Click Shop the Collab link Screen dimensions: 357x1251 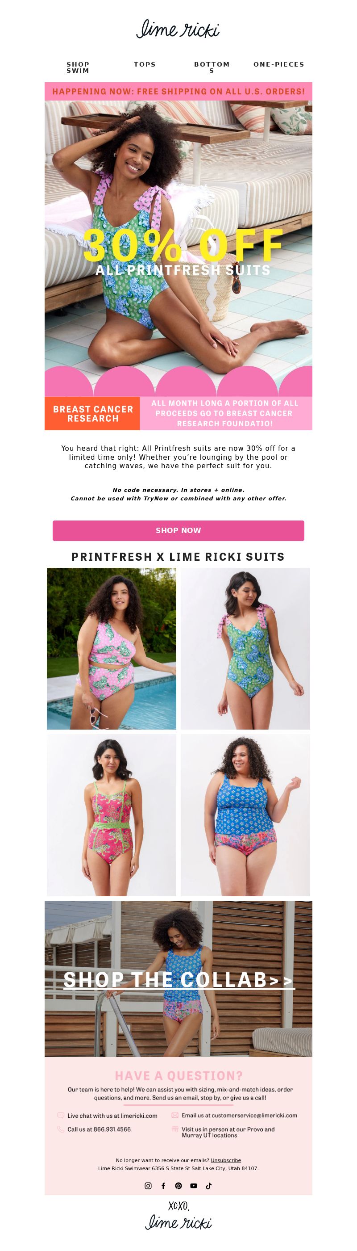tap(178, 980)
